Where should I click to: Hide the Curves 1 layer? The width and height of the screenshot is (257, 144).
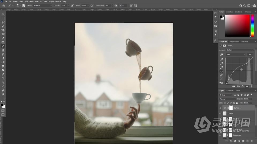pyautogui.click(x=220, y=108)
